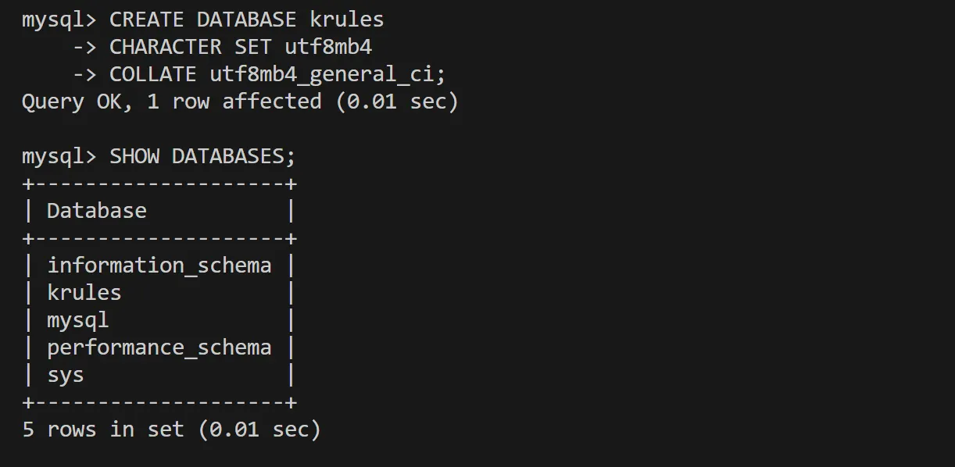Image resolution: width=955 pixels, height=467 pixels.
Task: Click the continuation arrow before CHARACTER SET
Action: click(84, 47)
